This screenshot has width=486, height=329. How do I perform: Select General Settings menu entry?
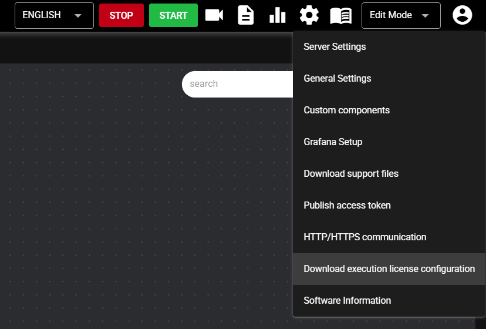tap(389, 78)
